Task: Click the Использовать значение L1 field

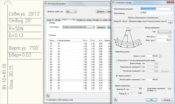Action: coord(153,80)
